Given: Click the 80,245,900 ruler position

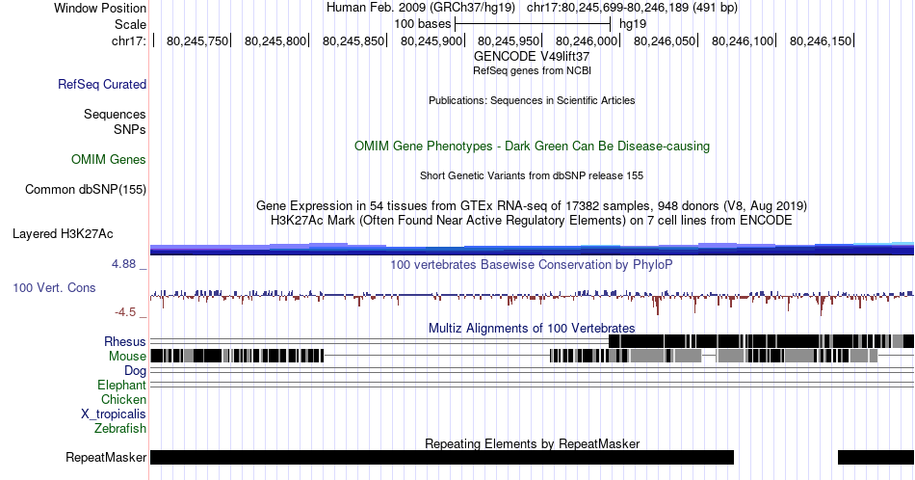Looking at the screenshot, I should tap(431, 40).
